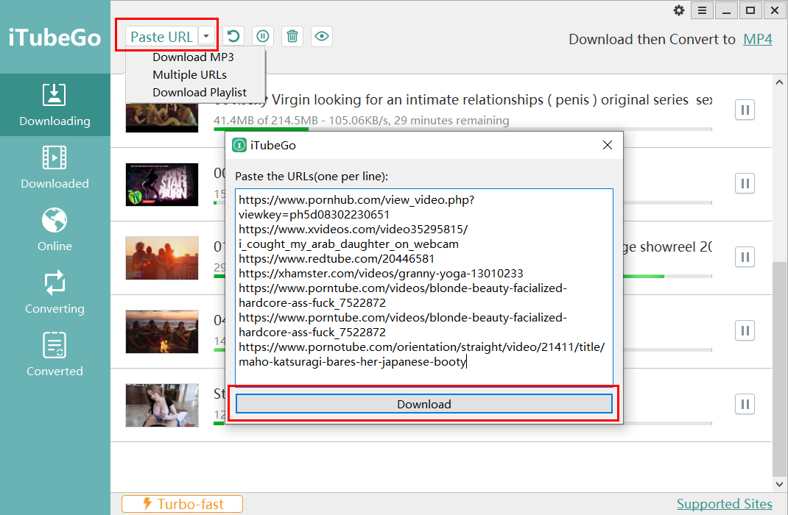Open the Supported Sites link
The width and height of the screenshot is (788, 515).
(x=724, y=504)
